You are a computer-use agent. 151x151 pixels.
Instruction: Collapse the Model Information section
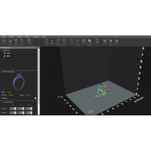click(2, 72)
